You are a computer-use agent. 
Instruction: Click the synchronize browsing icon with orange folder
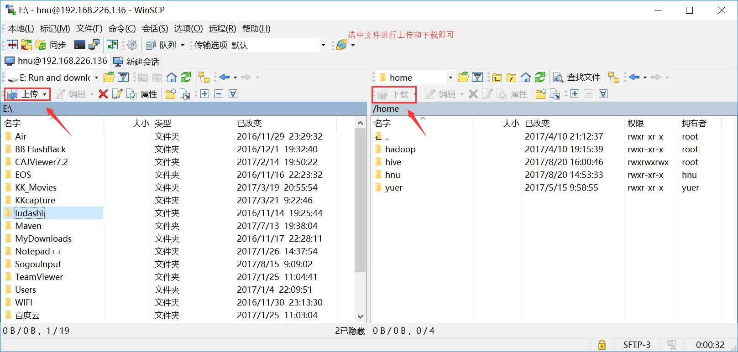(26, 45)
